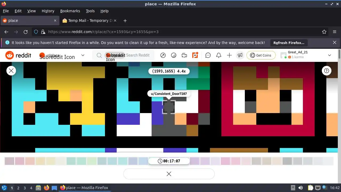Open the View menu
Viewport: 341px width, 192px height.
(x=31, y=11)
